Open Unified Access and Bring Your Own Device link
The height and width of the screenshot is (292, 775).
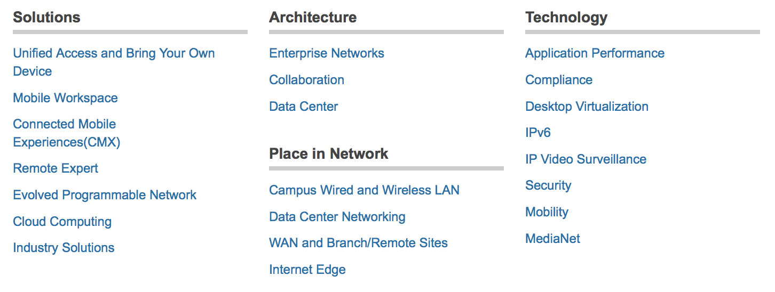(114, 62)
